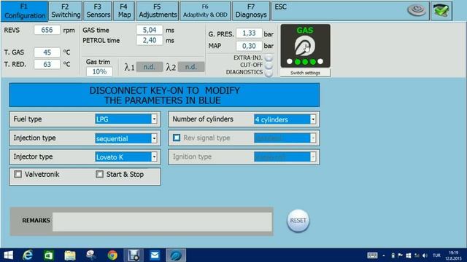Screen dimensions: 467x262
Task: Click the grey power disc icon in top bar
Action: tap(417, 11)
